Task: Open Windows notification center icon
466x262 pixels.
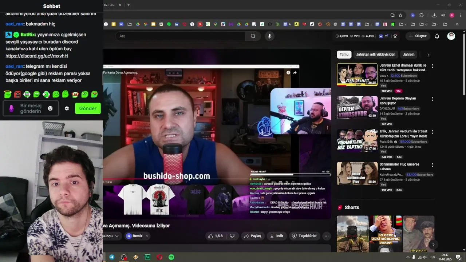Action: [x=458, y=257]
